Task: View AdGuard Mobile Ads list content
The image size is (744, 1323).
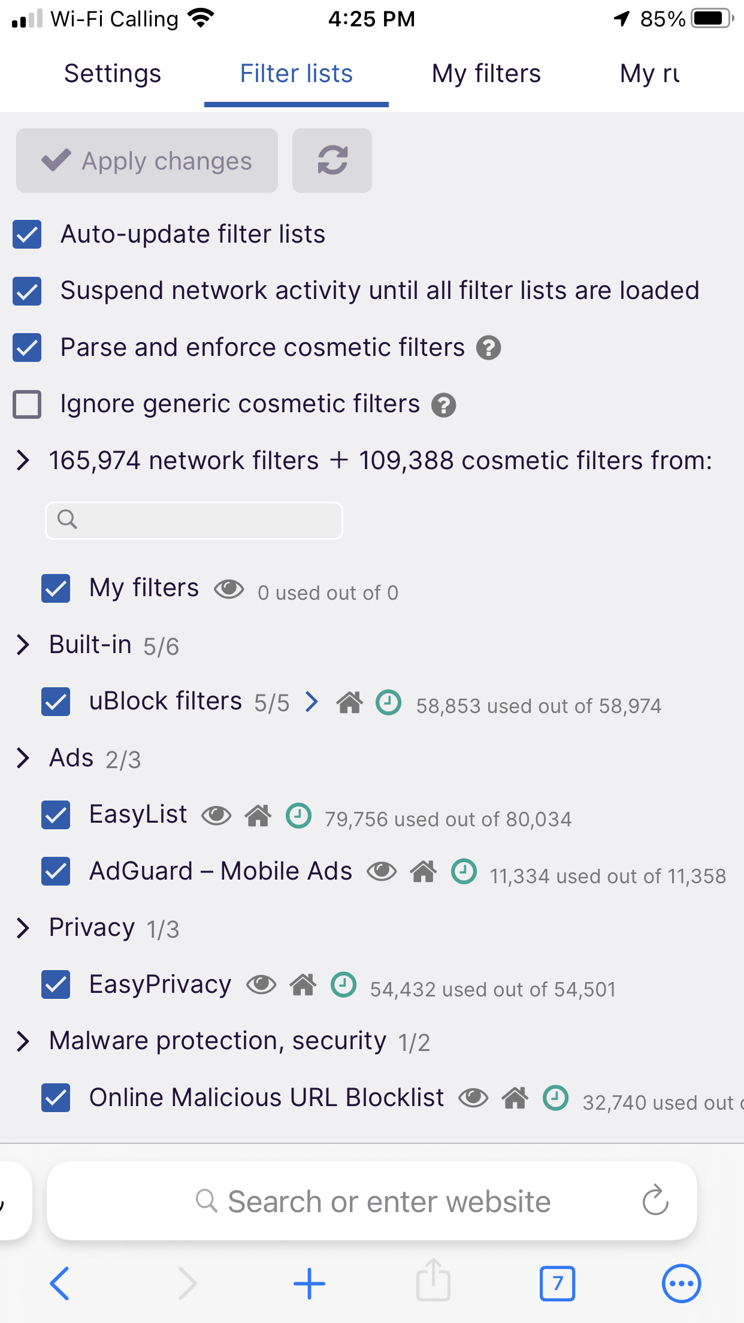Action: tap(382, 872)
